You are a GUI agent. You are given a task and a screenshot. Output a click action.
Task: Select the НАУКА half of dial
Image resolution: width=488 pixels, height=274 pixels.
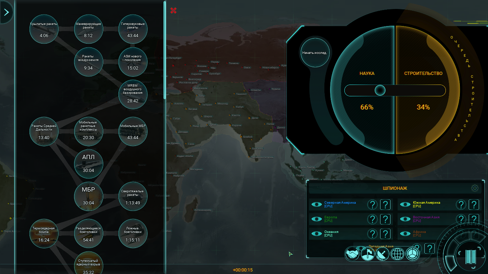coord(363,90)
